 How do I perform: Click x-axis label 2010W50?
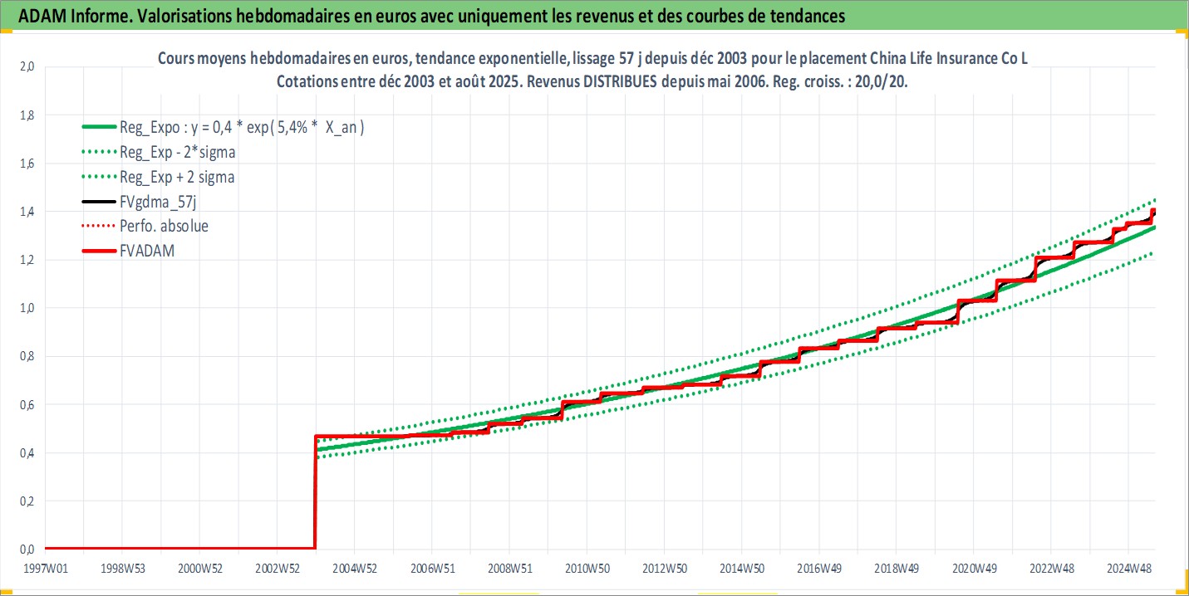(x=587, y=568)
